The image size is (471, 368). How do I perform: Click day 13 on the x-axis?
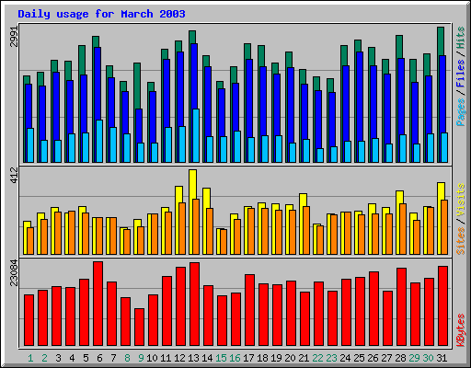(193, 358)
